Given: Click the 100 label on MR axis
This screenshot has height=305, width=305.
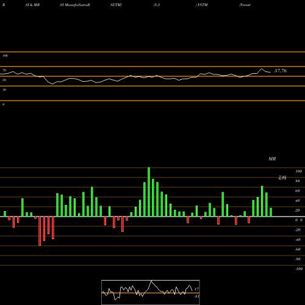Looking at the screenshot, I should (299, 171).
